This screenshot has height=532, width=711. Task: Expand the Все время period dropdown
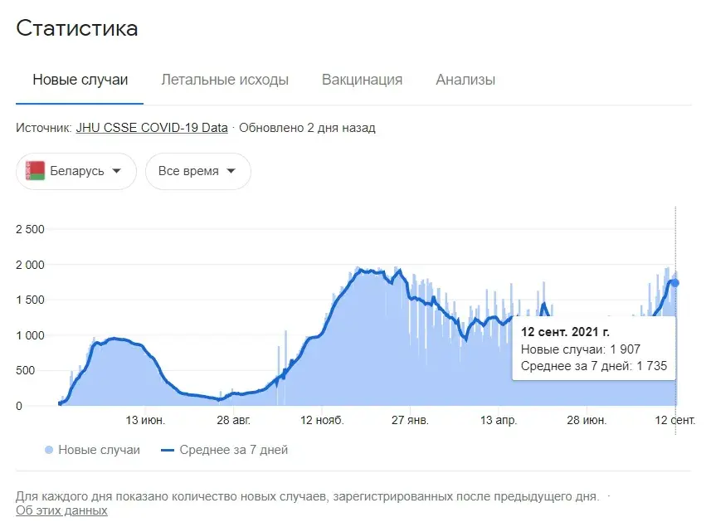point(198,171)
